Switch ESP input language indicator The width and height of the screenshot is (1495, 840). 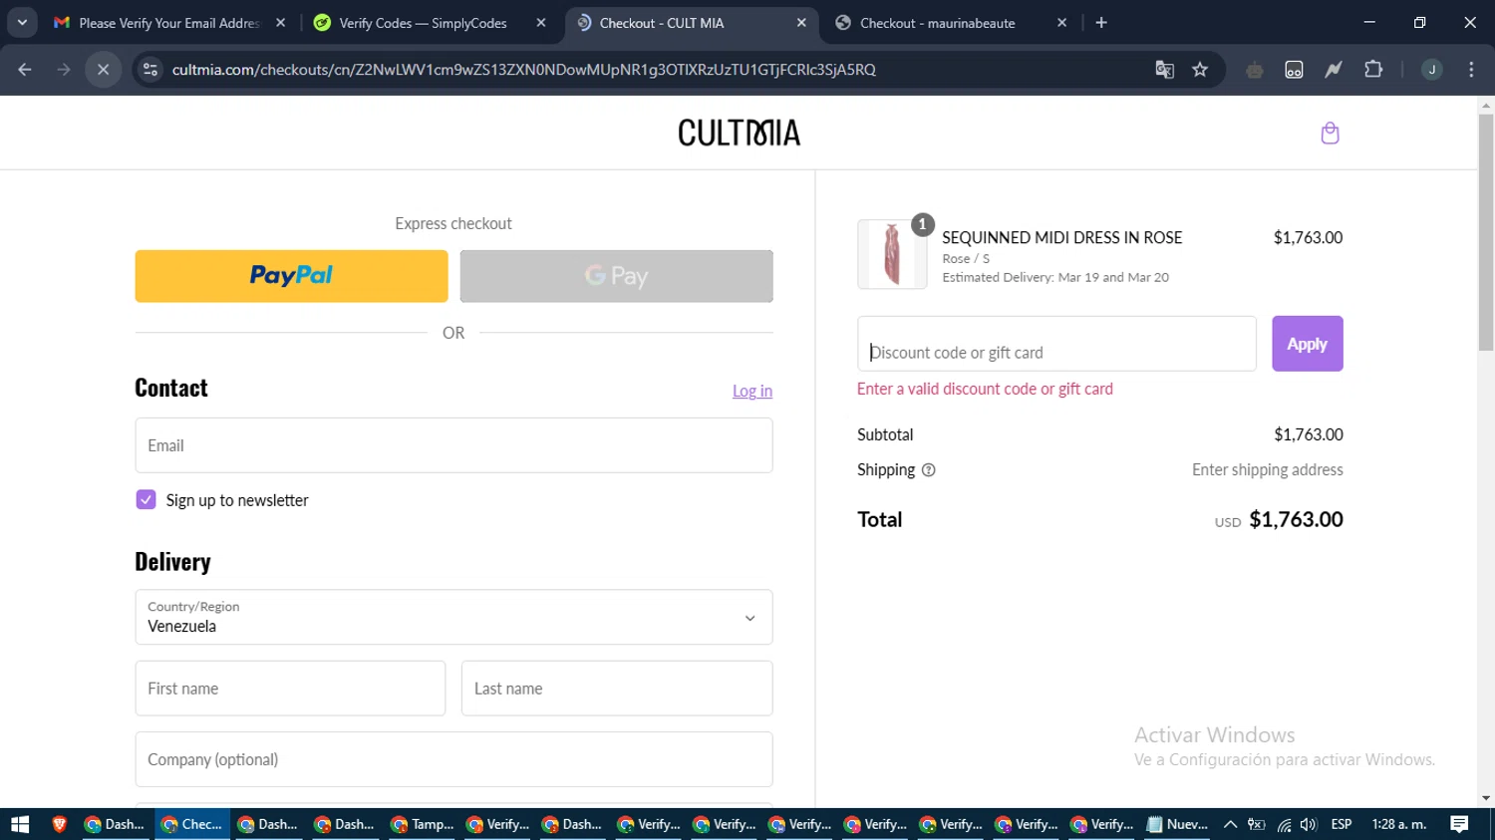1342,824
